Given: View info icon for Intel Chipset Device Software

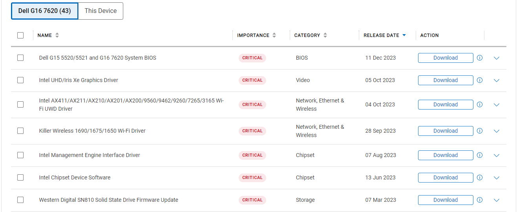Looking at the screenshot, I should (x=479, y=177).
